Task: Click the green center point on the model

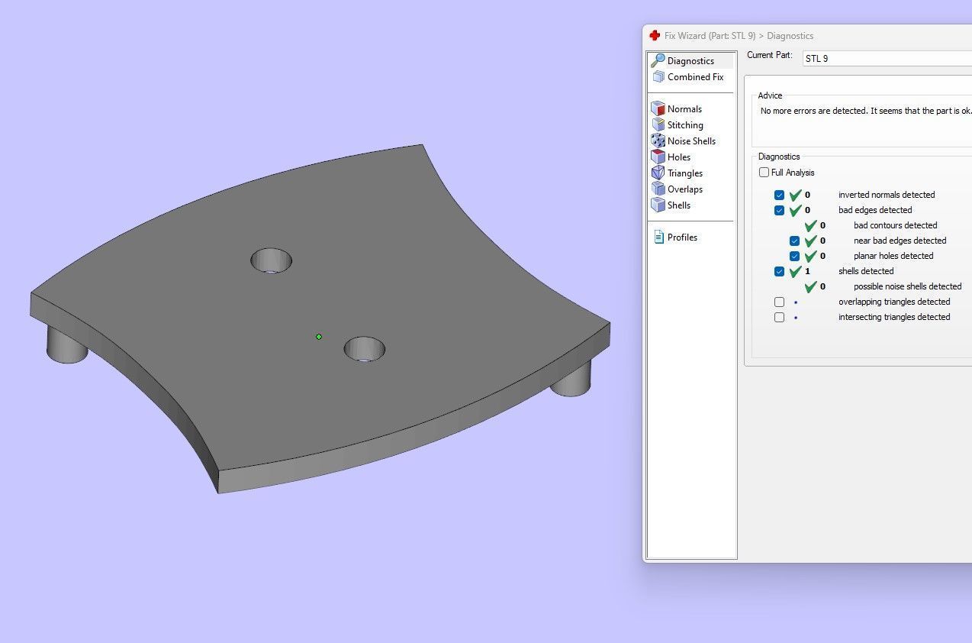Action: click(x=319, y=337)
